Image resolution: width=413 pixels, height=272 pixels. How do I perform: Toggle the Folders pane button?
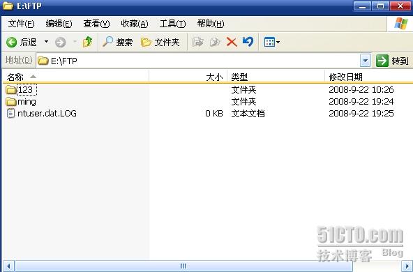[x=160, y=42]
